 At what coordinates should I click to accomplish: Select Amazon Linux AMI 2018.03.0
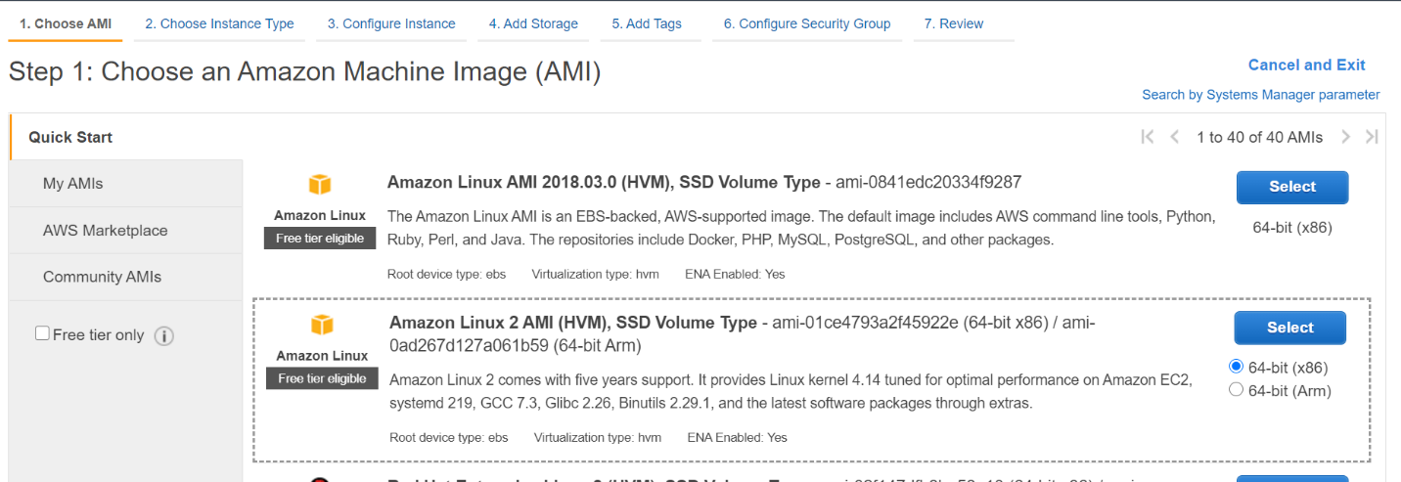(1291, 187)
